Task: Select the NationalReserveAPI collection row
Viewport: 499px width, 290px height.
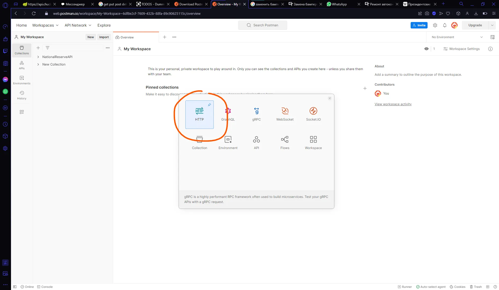Action: tap(73, 57)
